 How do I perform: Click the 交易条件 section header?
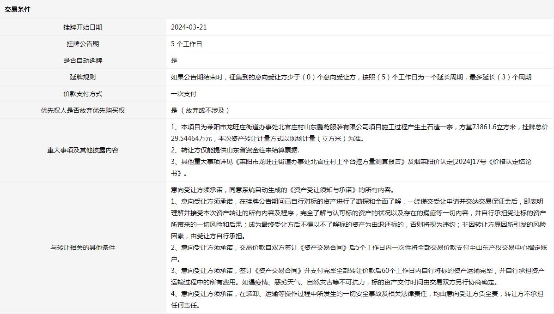(18, 9)
